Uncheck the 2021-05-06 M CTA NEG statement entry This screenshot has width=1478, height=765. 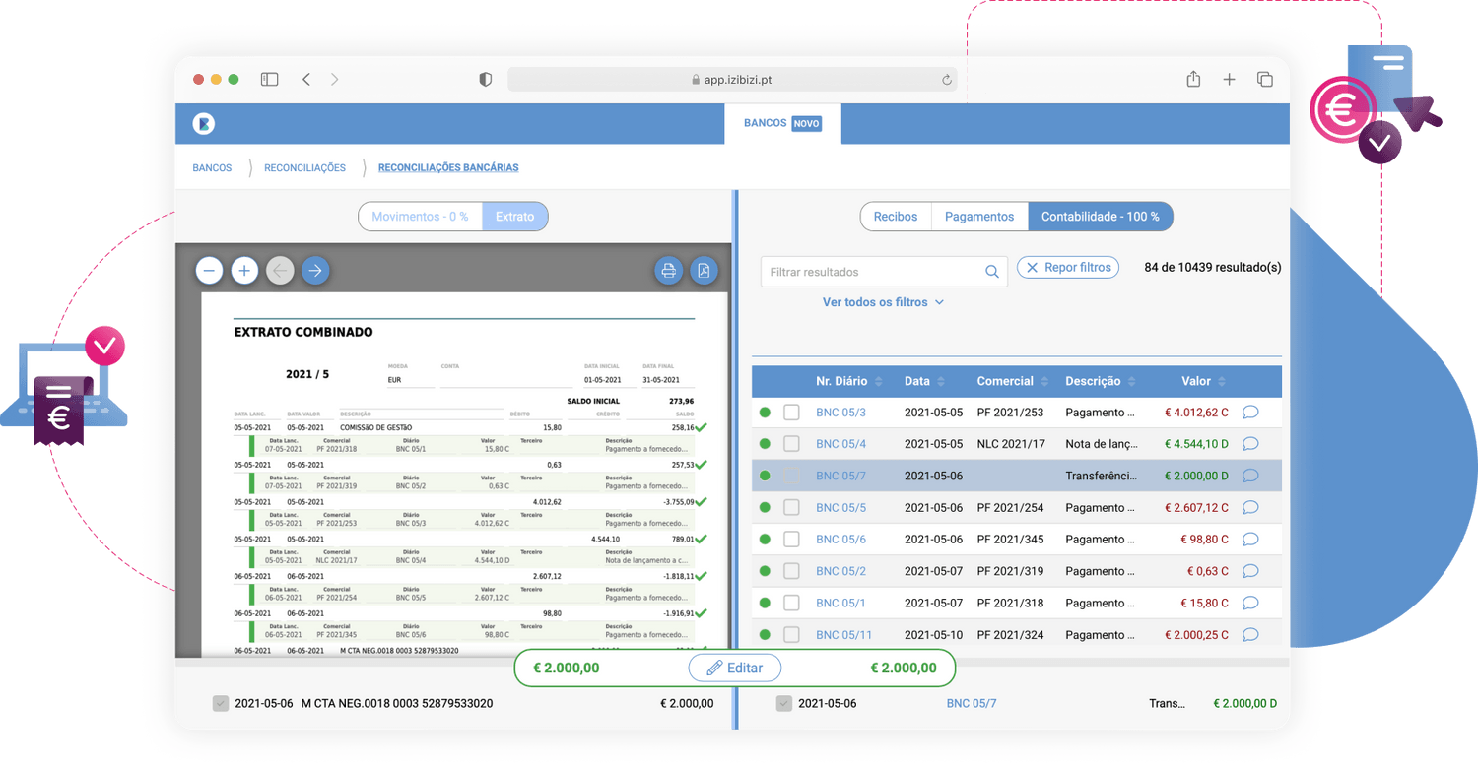point(221,703)
